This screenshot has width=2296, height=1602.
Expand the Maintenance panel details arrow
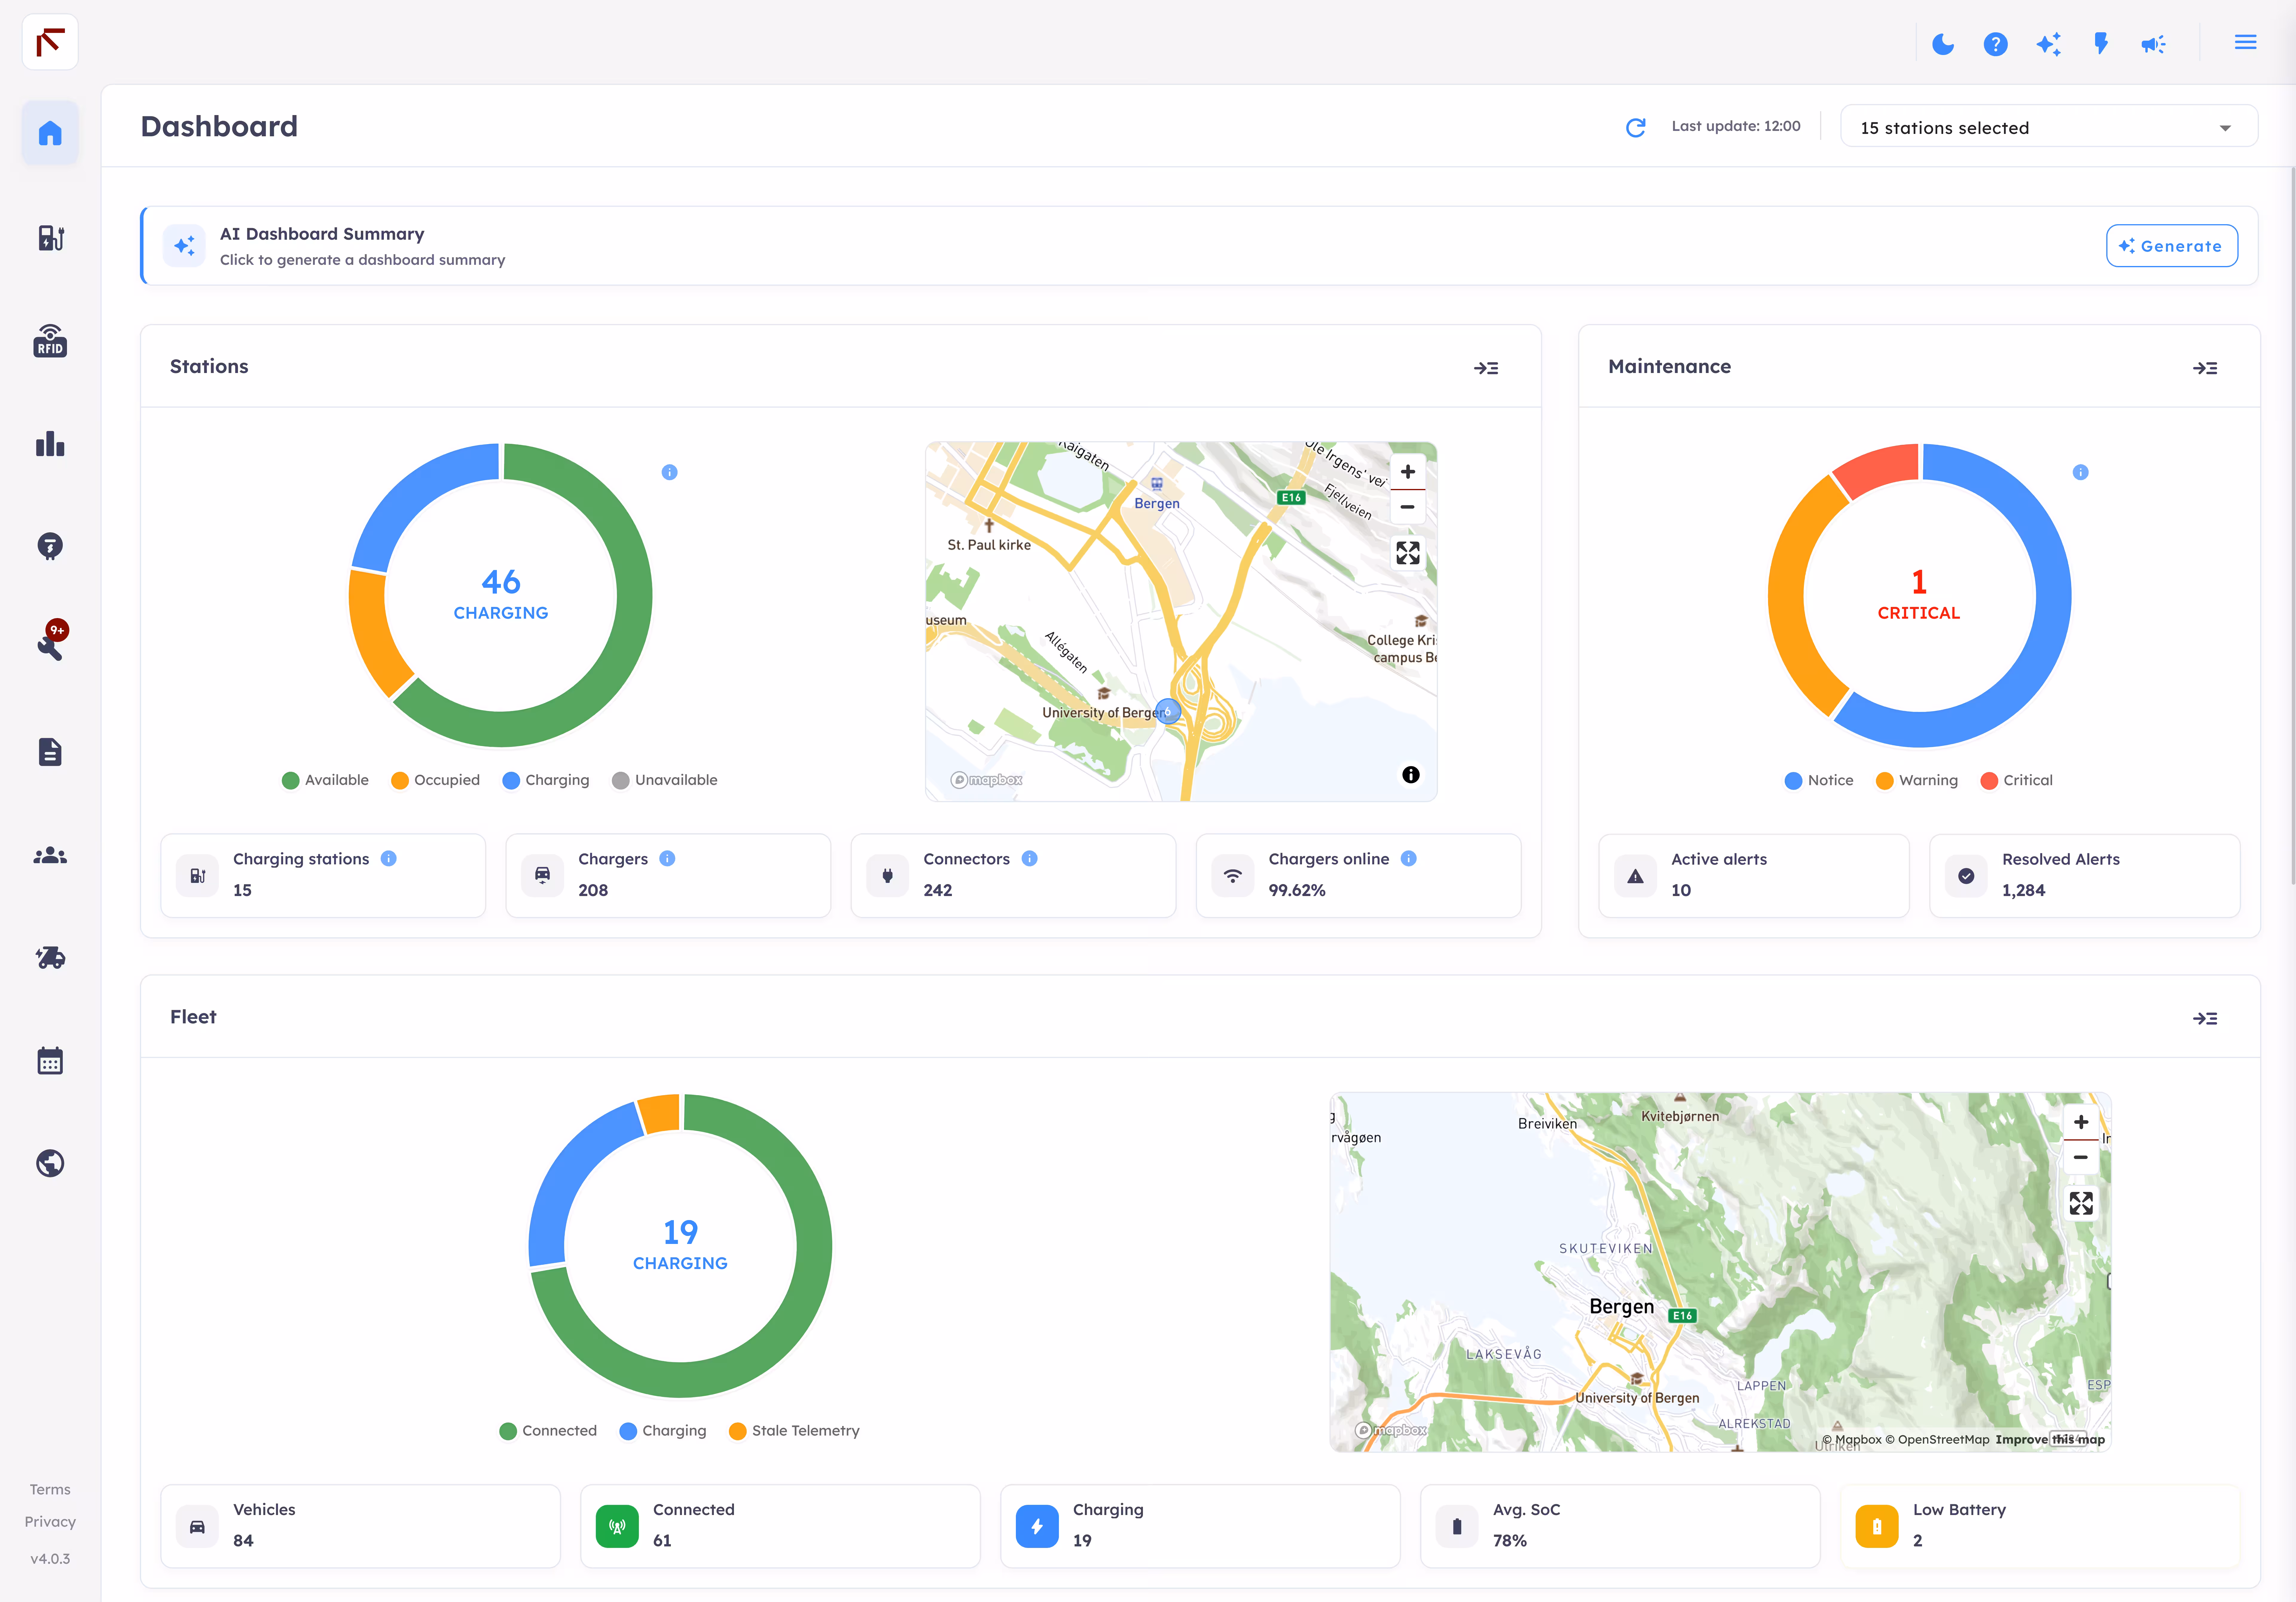click(2205, 368)
